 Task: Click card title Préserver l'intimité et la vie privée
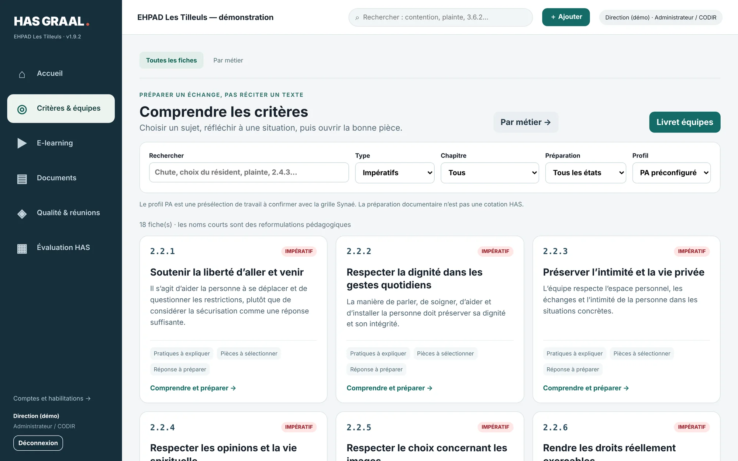tap(624, 272)
